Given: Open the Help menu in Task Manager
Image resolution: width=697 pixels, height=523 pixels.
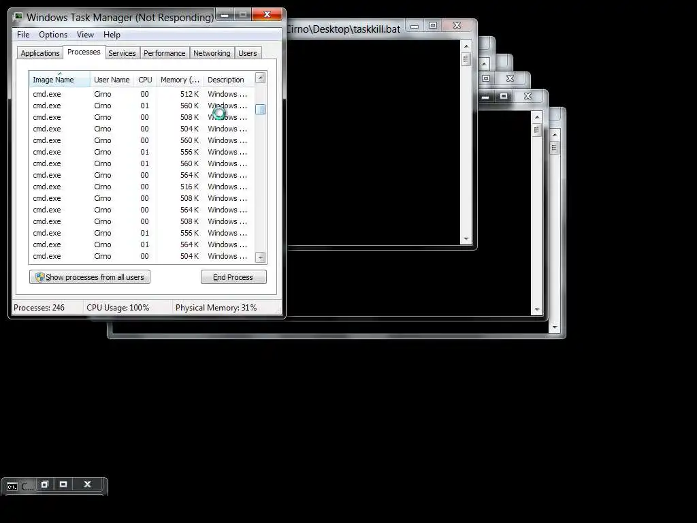Looking at the screenshot, I should (x=112, y=35).
